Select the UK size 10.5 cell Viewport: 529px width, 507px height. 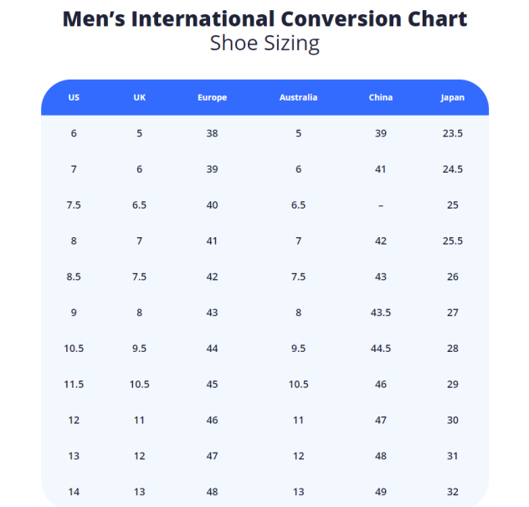139,384
